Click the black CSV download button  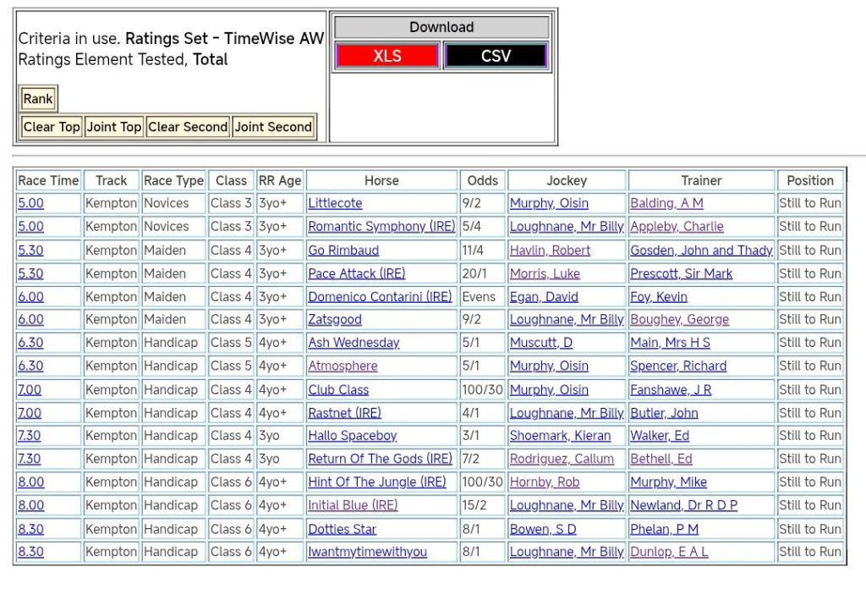coord(496,56)
